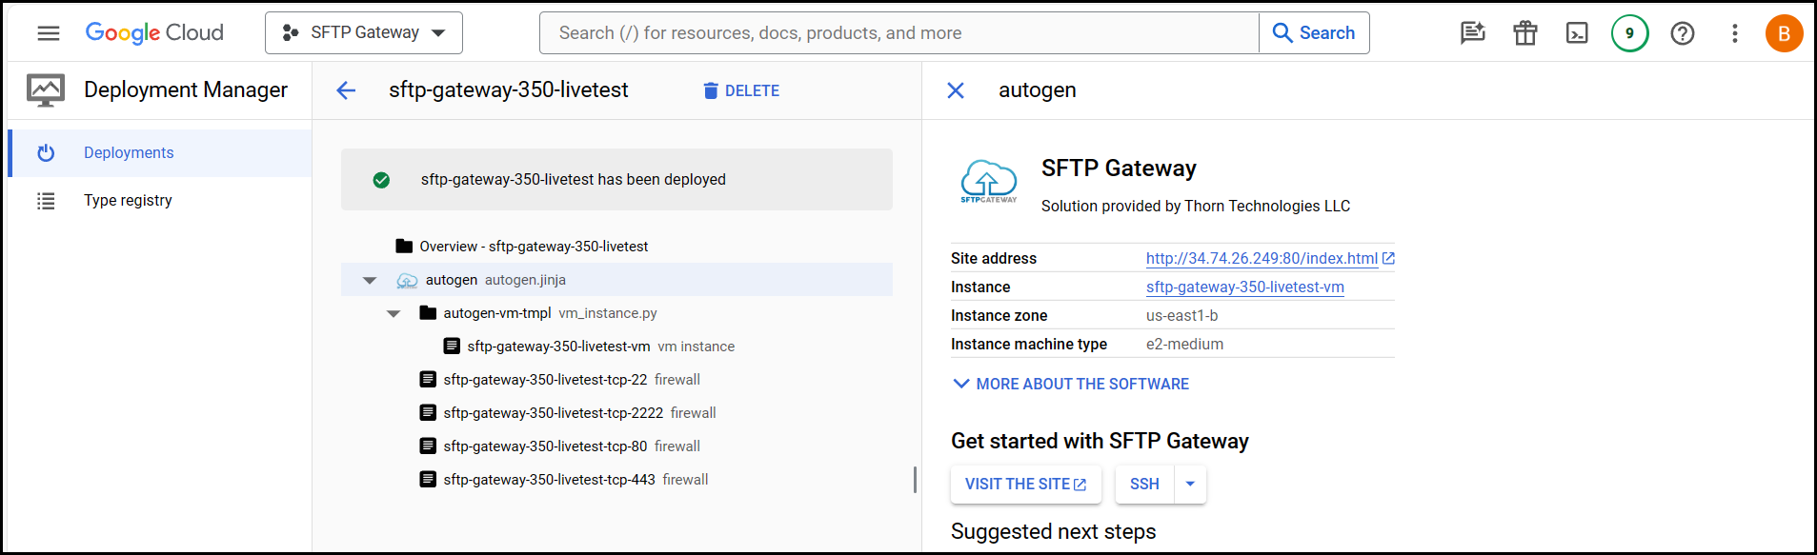Click the autogen cloud template icon
This screenshot has width=1817, height=555.
tap(407, 281)
